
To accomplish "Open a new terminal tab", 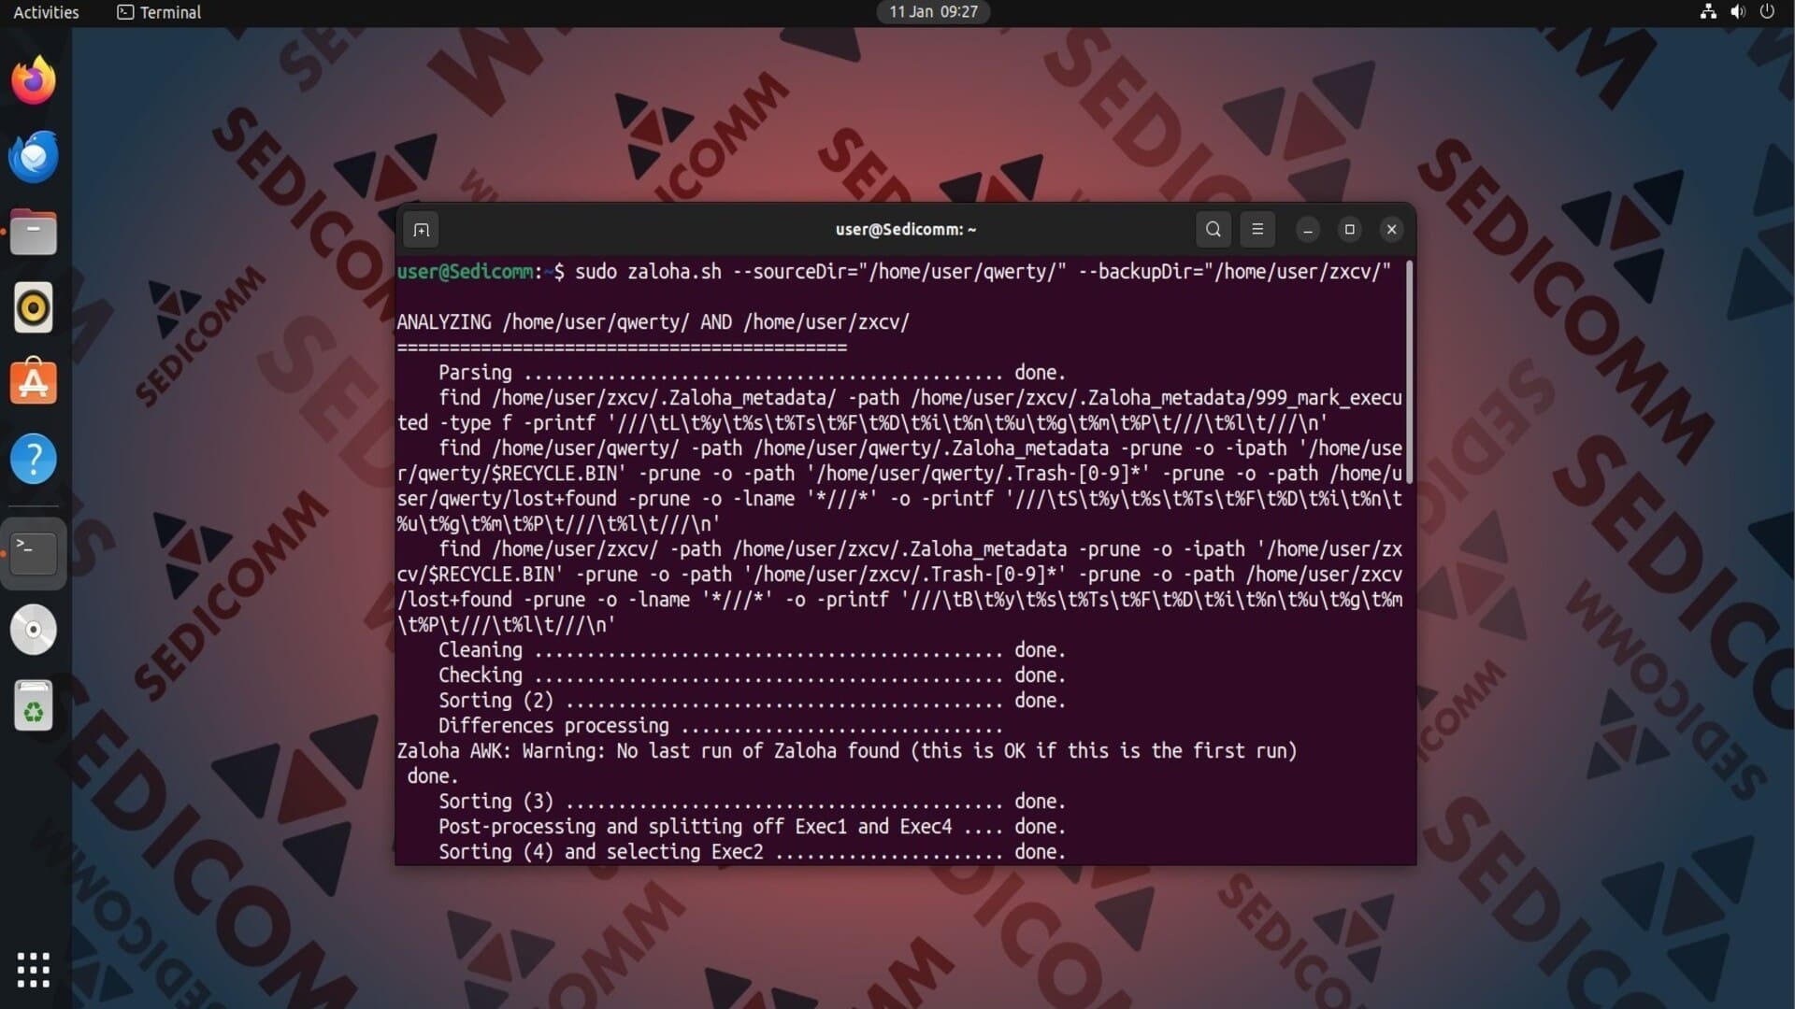I will point(422,230).
